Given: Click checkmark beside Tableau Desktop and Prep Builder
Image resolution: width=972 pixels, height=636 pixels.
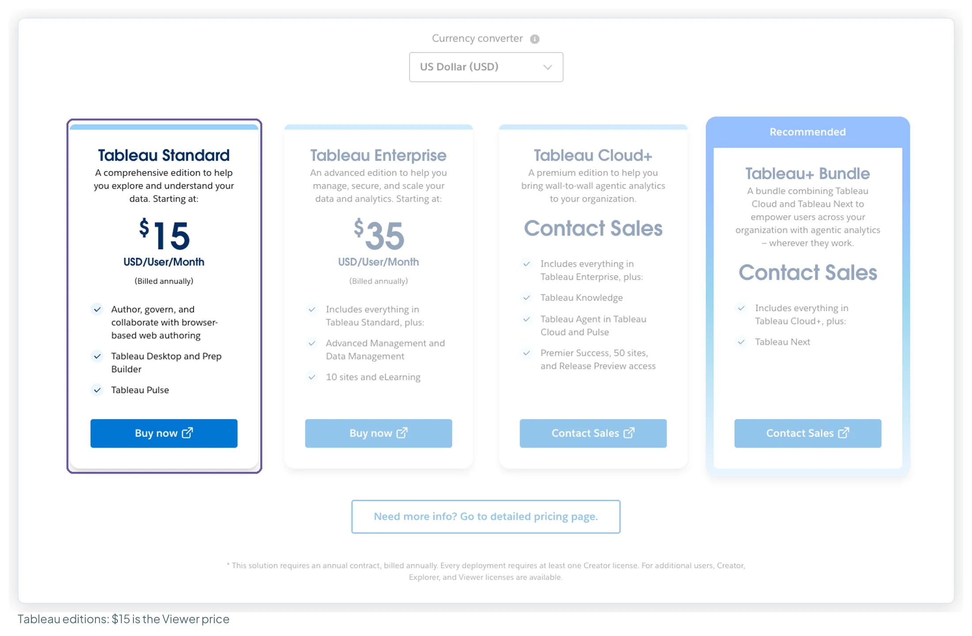Looking at the screenshot, I should pos(97,356).
